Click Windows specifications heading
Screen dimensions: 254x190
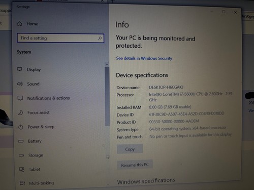click(146, 181)
